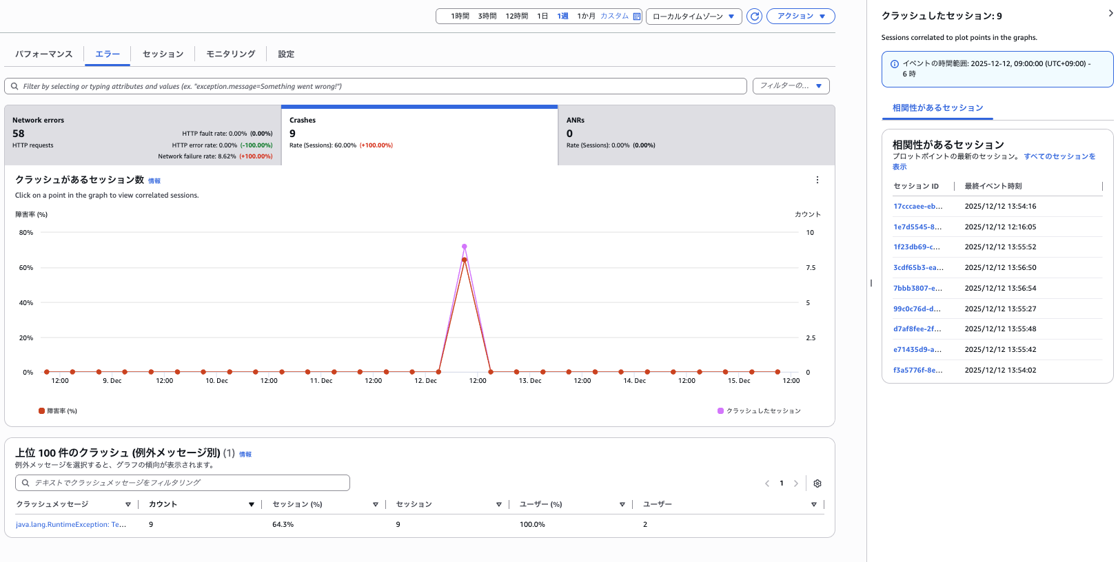Open the ローカルタイムゾーン dropdown
Image resolution: width=1118 pixels, height=562 pixels.
click(694, 17)
